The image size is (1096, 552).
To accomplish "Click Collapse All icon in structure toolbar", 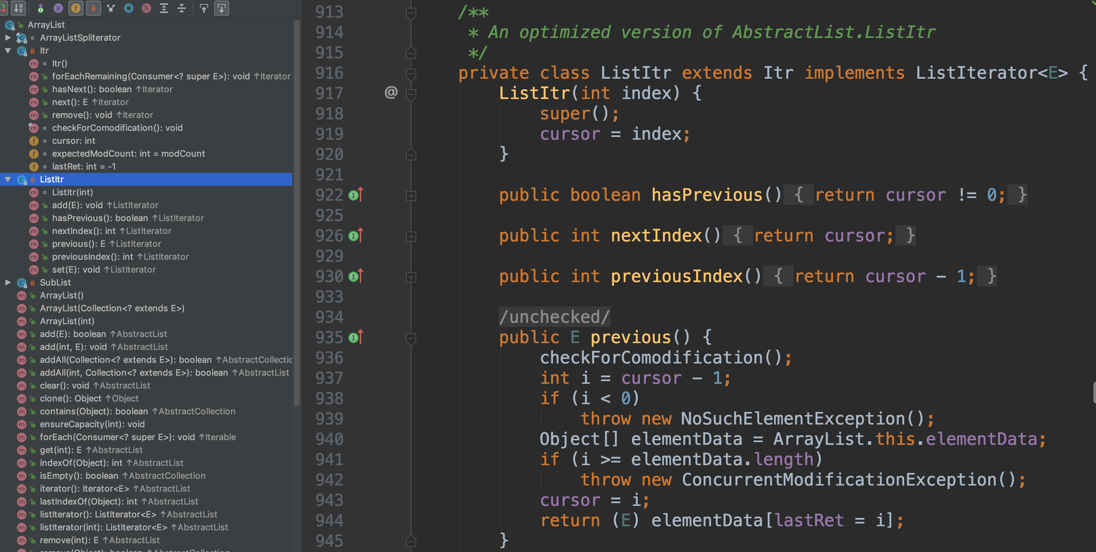I will click(x=182, y=8).
